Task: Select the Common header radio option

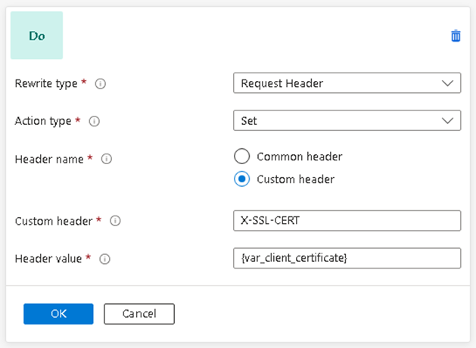Action: (241, 157)
